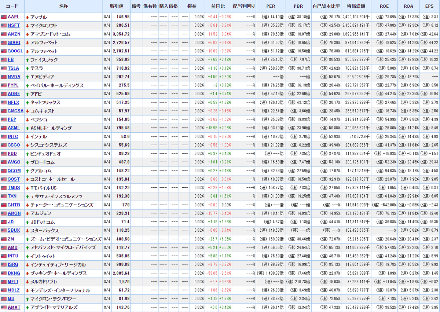Open the ISRG ticker link
The height and width of the screenshot is (312, 440).
tap(14, 264)
